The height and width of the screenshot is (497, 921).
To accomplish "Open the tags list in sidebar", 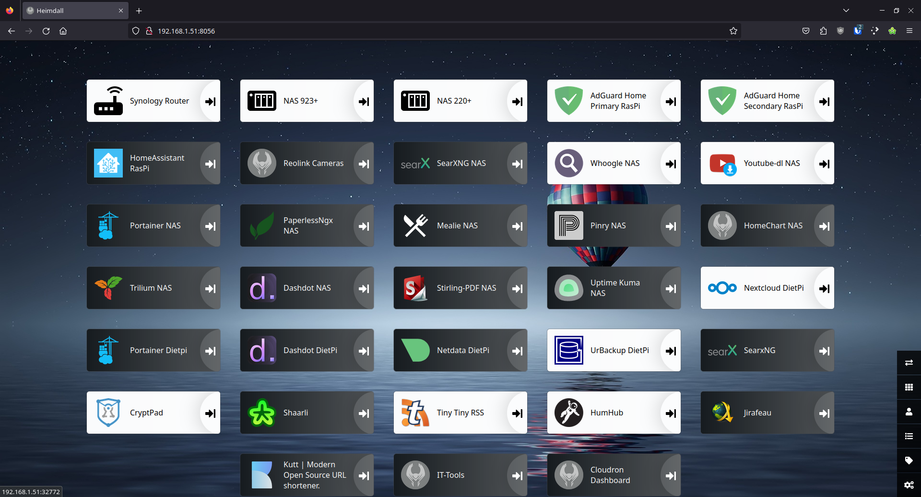I will [x=909, y=460].
